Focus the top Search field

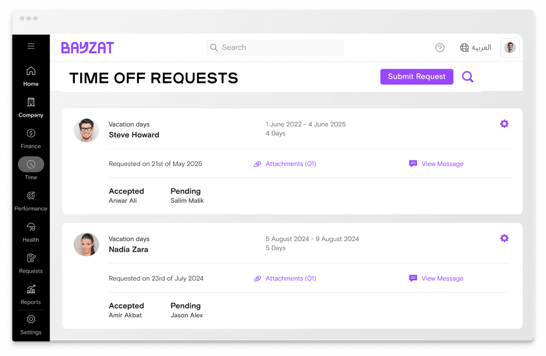coord(275,47)
